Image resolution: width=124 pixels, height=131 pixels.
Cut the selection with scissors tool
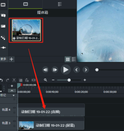14,80
